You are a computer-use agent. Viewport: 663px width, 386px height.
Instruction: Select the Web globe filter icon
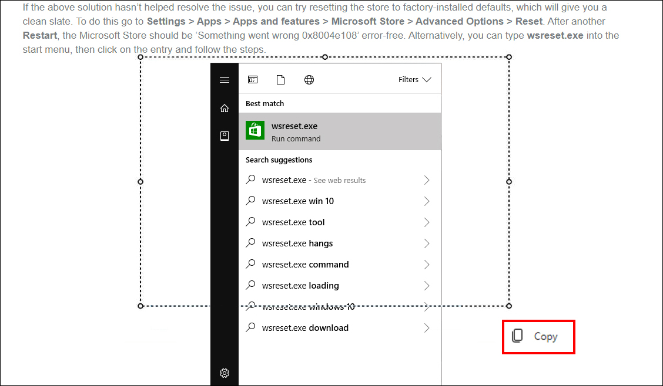(309, 80)
